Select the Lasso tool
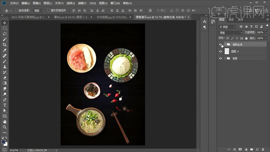This screenshot has width=270, height=152. [x=5, y=34]
